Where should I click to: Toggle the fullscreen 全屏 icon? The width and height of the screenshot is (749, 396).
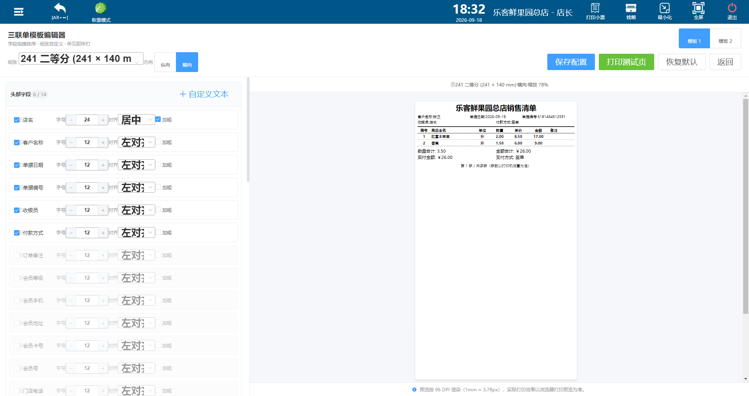pos(698,11)
